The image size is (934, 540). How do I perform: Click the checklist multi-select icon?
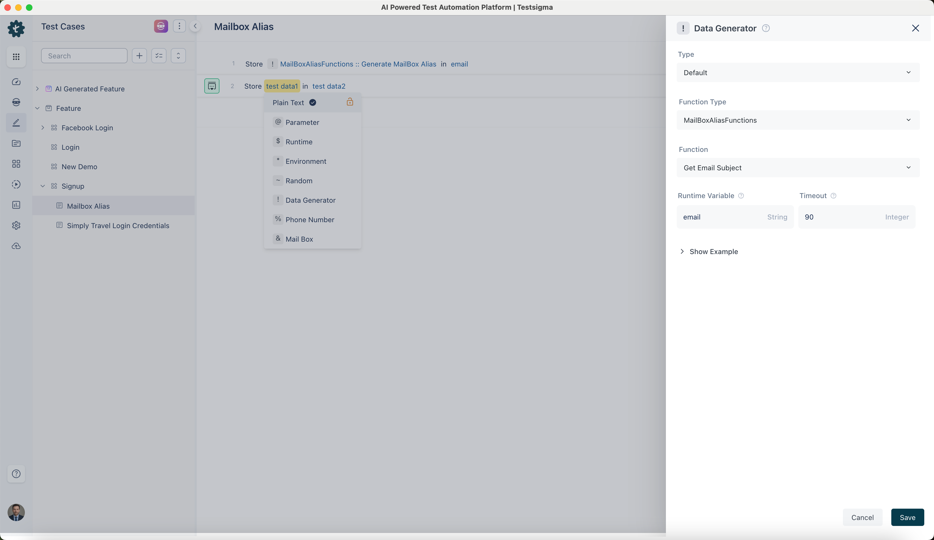(159, 56)
